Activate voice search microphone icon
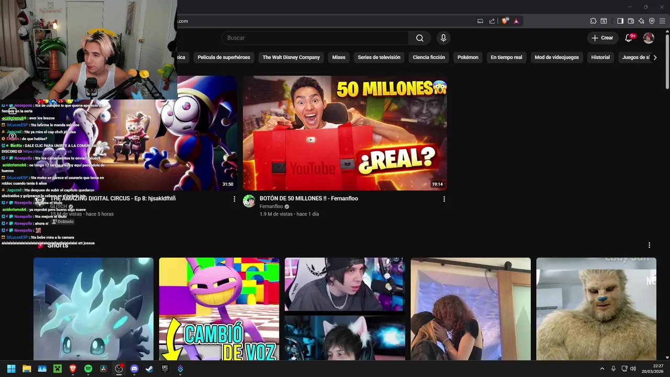The image size is (670, 377). (x=443, y=38)
